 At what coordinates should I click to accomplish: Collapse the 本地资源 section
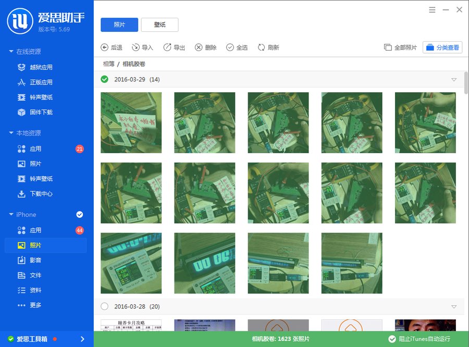[x=11, y=132]
